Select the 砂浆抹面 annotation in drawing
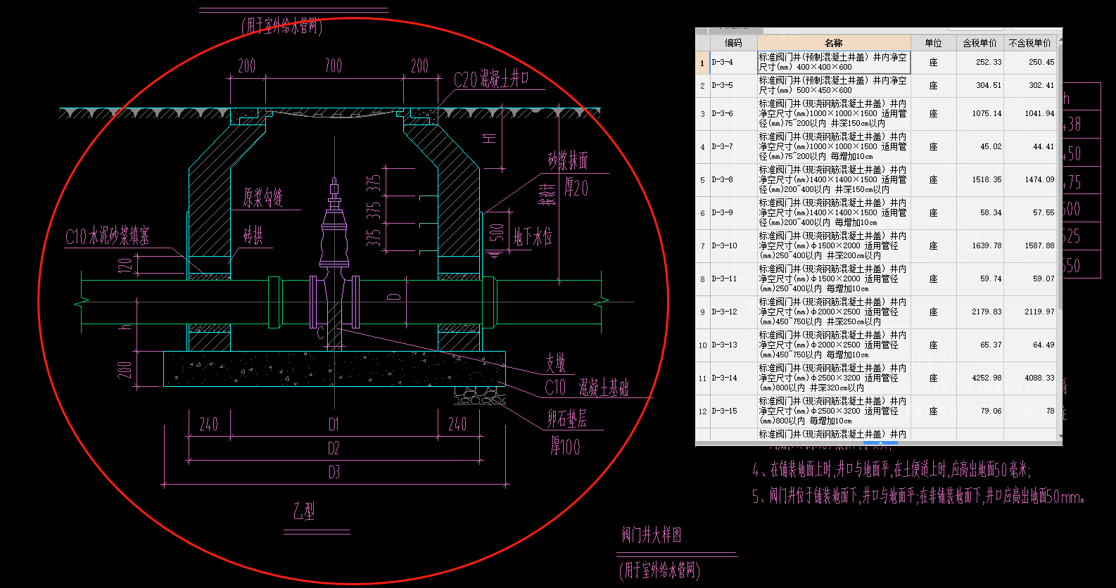Screen dimensions: 1116x588 tap(568, 161)
